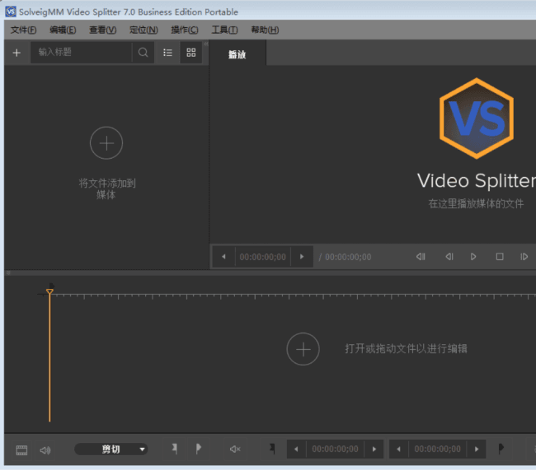The image size is (536, 470).
Task: Open the 剪切 mode dropdown
Action: (x=111, y=449)
